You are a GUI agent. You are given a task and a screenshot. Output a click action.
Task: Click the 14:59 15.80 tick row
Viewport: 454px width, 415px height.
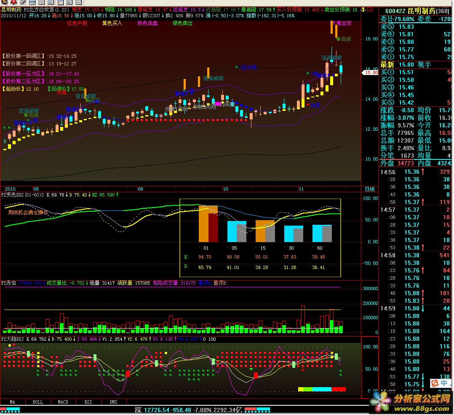click(416, 308)
